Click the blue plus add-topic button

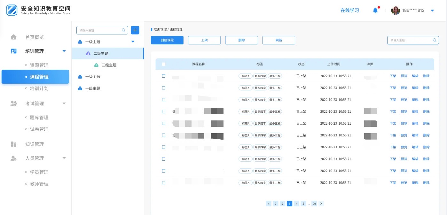135,30
